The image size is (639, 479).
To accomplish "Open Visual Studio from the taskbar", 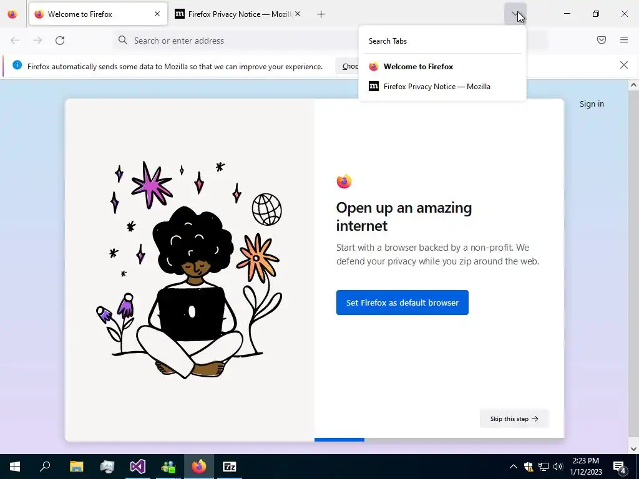I will click(x=138, y=467).
